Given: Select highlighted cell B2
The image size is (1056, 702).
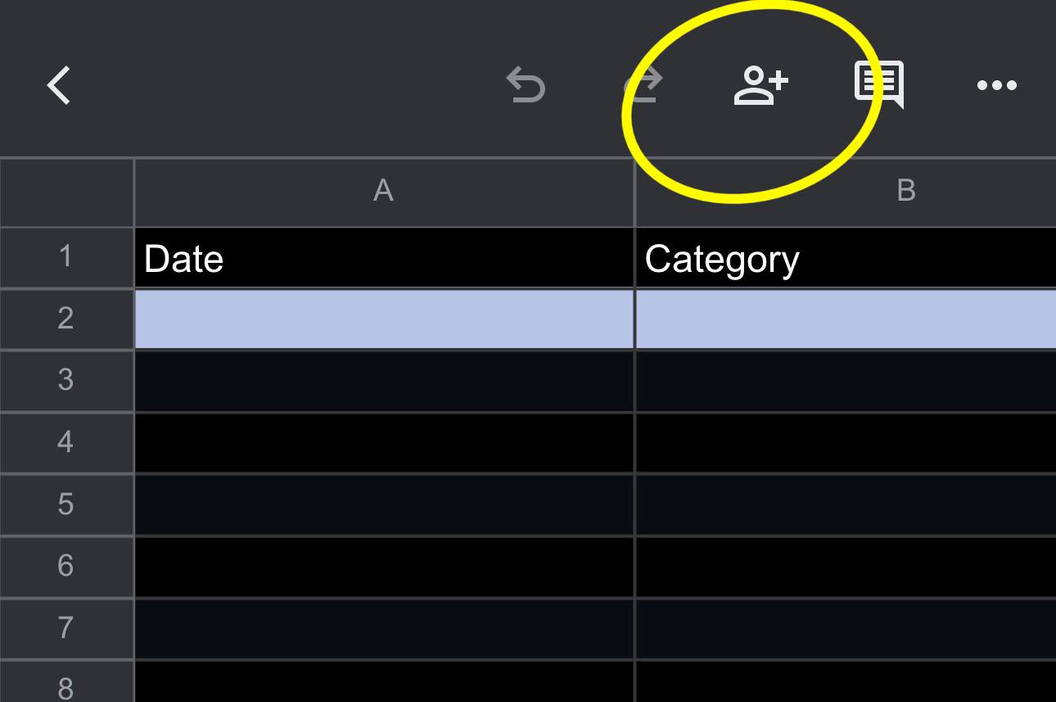Looking at the screenshot, I should [x=845, y=319].
